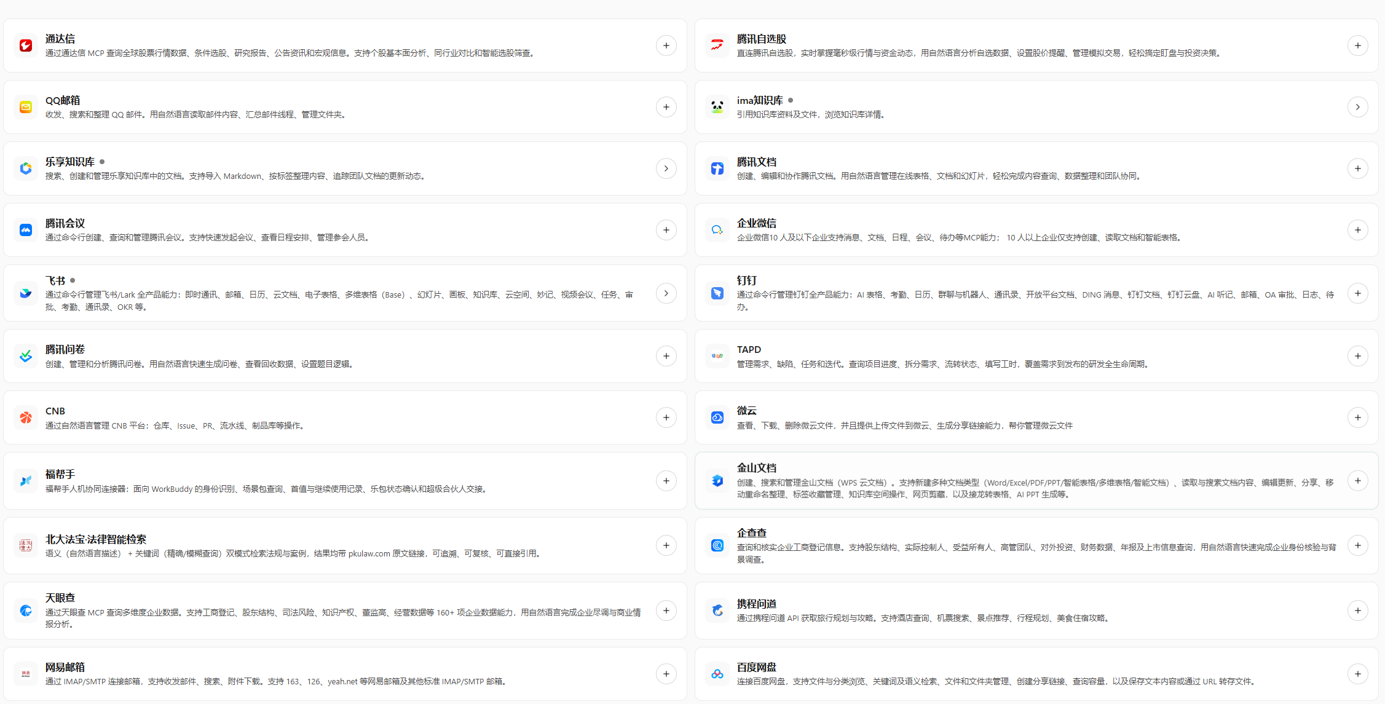Viewport: 1385px width, 704px height.
Task: Click the 钉钉 blue logo icon
Action: (x=717, y=293)
